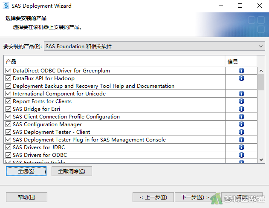Open info for SAS Deployment Tester - Client
Image resolution: width=269 pixels, height=208 pixels.
pos(241,132)
